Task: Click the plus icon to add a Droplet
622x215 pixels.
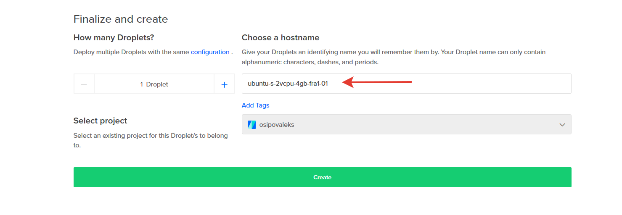Action: tap(224, 84)
